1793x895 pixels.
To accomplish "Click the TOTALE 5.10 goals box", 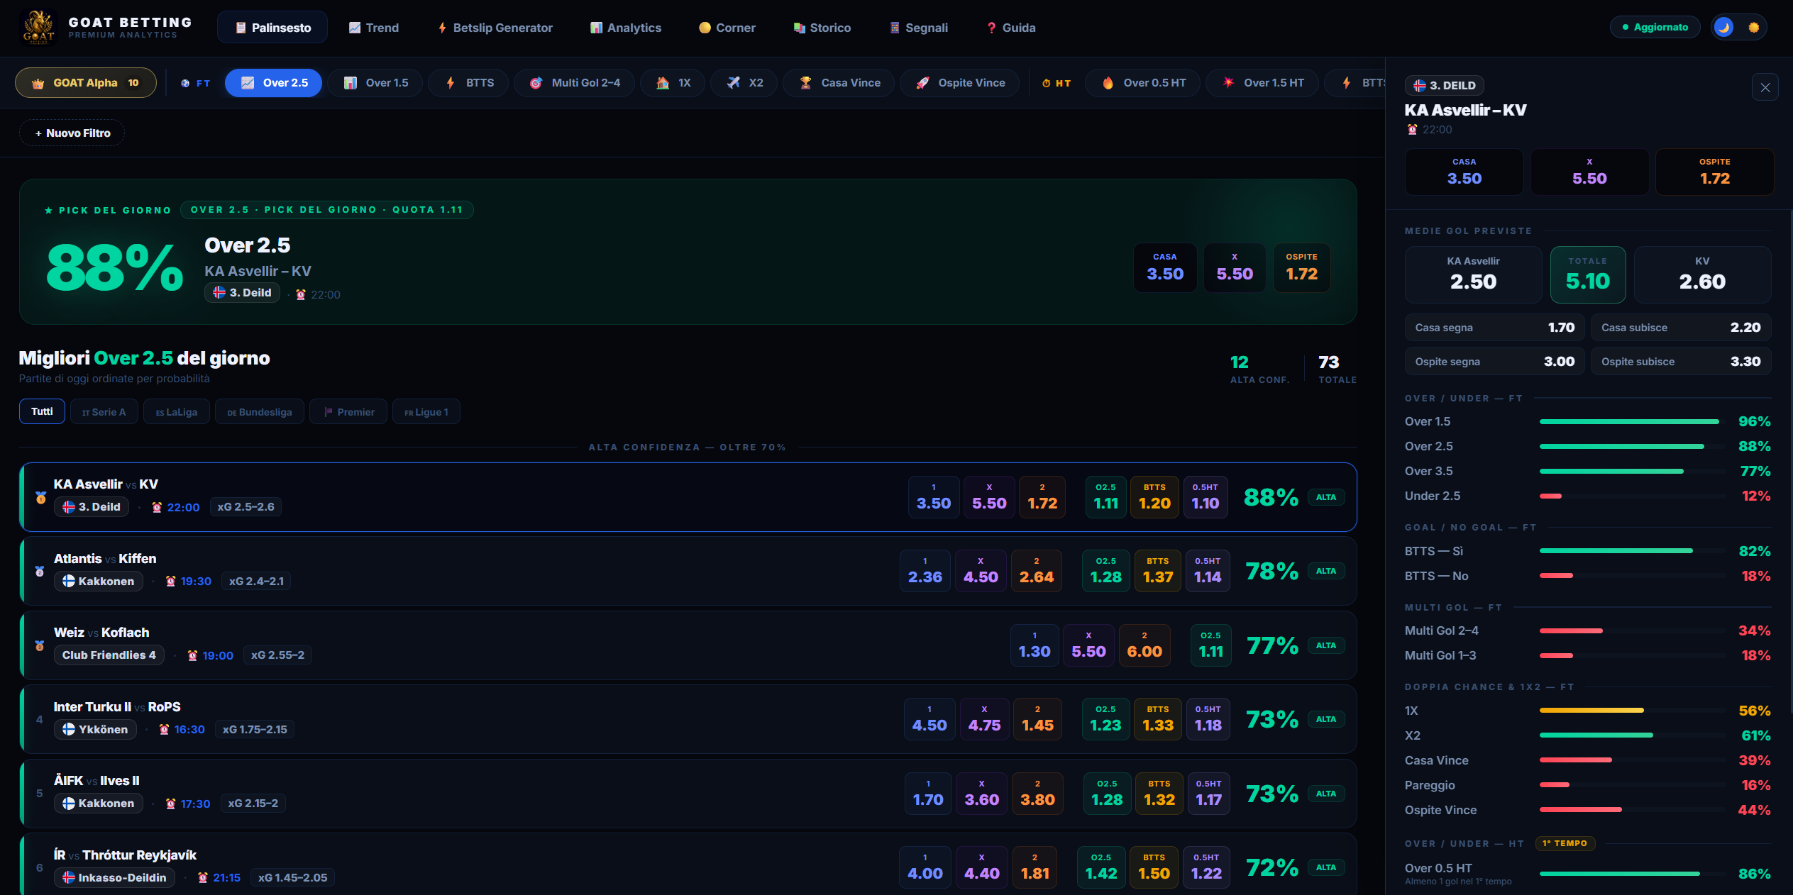I will tap(1588, 274).
